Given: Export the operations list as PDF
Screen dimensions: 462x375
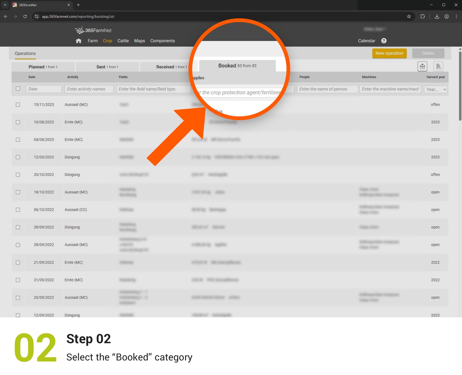Looking at the screenshot, I should click(438, 66).
